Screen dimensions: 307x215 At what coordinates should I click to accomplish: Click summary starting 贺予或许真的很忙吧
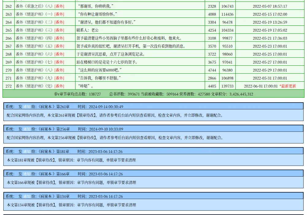click(x=131, y=46)
